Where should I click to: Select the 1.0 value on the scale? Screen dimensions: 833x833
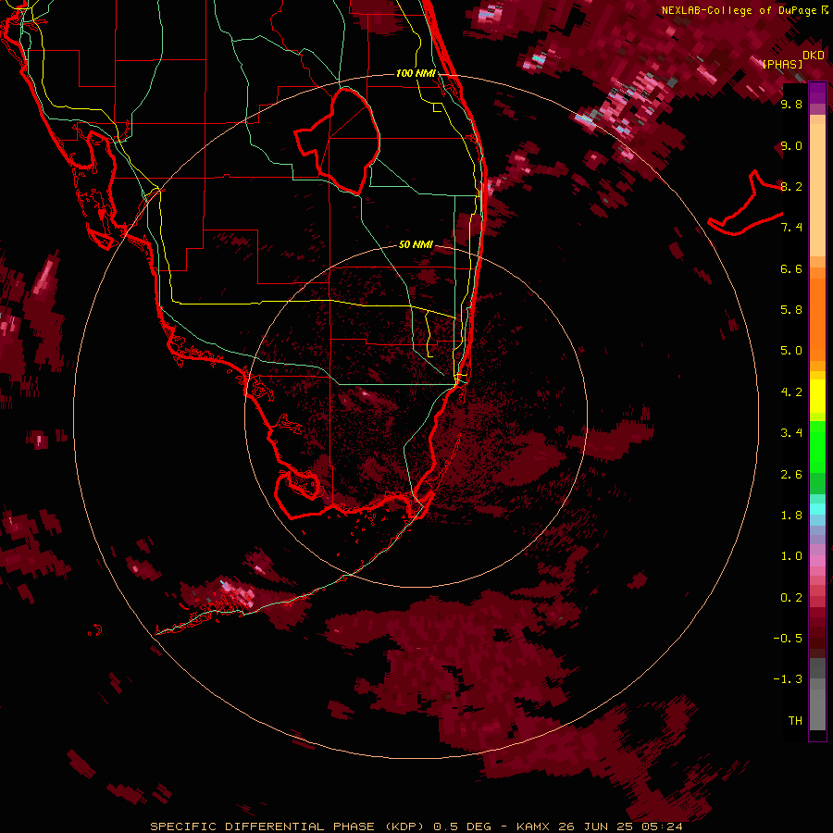point(791,556)
